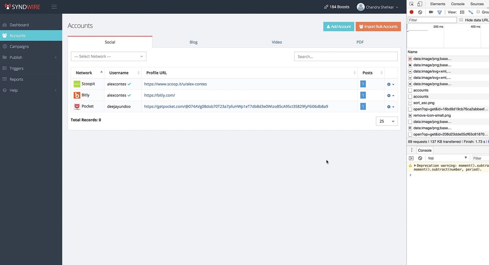Click the verified checkmark in Bitly row

(x=129, y=95)
